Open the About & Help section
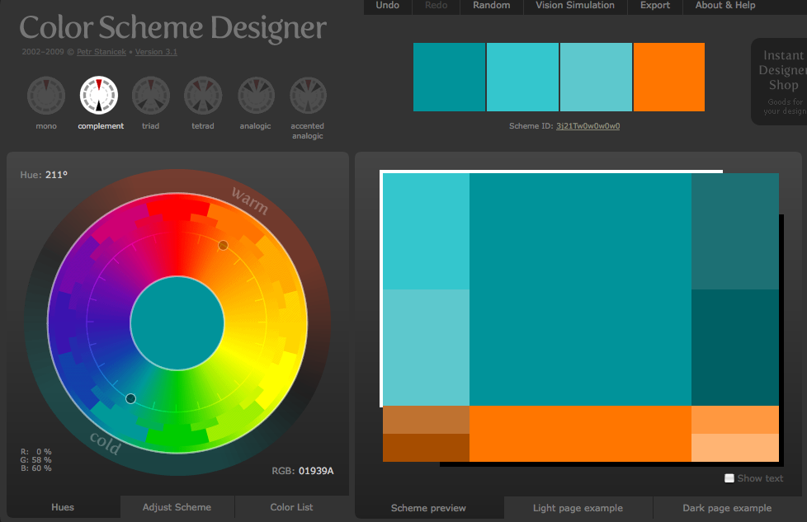Viewport: 807px width, 522px height. tap(724, 5)
